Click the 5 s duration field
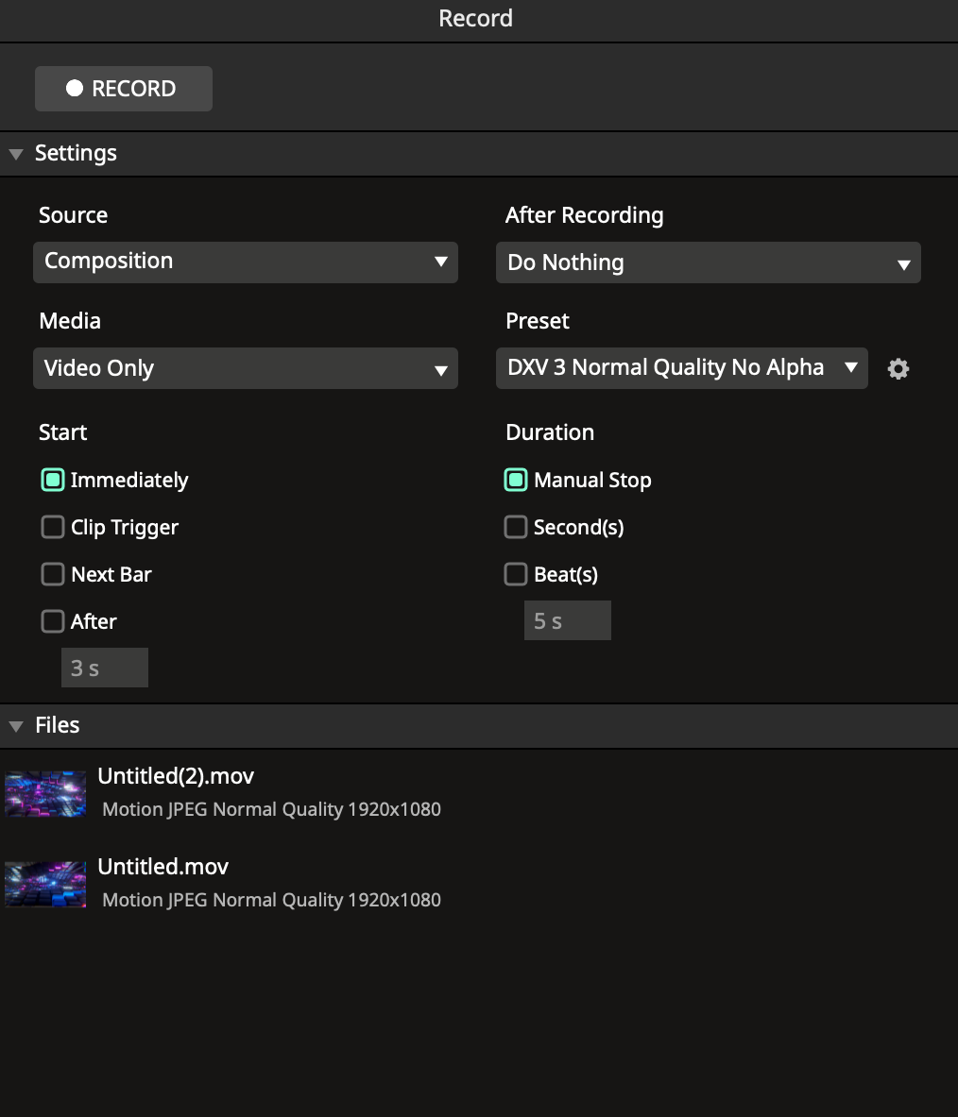The width and height of the screenshot is (958, 1117). (x=568, y=620)
